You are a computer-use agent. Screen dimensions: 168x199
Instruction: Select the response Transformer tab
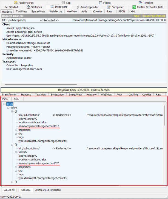9,95
